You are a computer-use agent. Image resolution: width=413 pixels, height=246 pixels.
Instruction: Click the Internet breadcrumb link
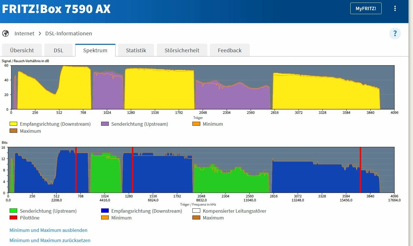[x=24, y=34]
